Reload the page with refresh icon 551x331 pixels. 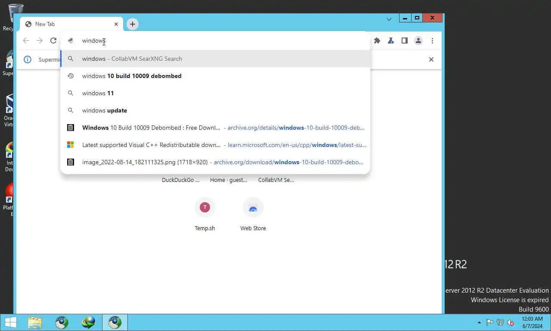[x=53, y=41]
